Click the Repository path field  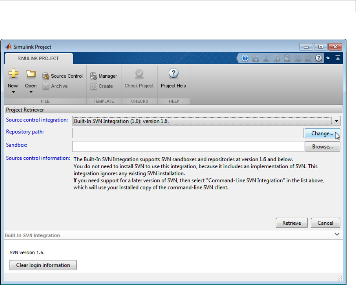coord(188,133)
